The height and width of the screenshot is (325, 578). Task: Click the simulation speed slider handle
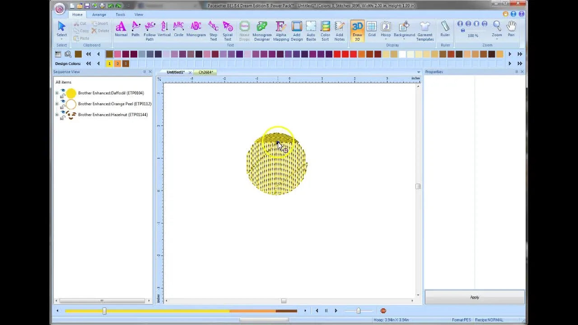click(359, 311)
